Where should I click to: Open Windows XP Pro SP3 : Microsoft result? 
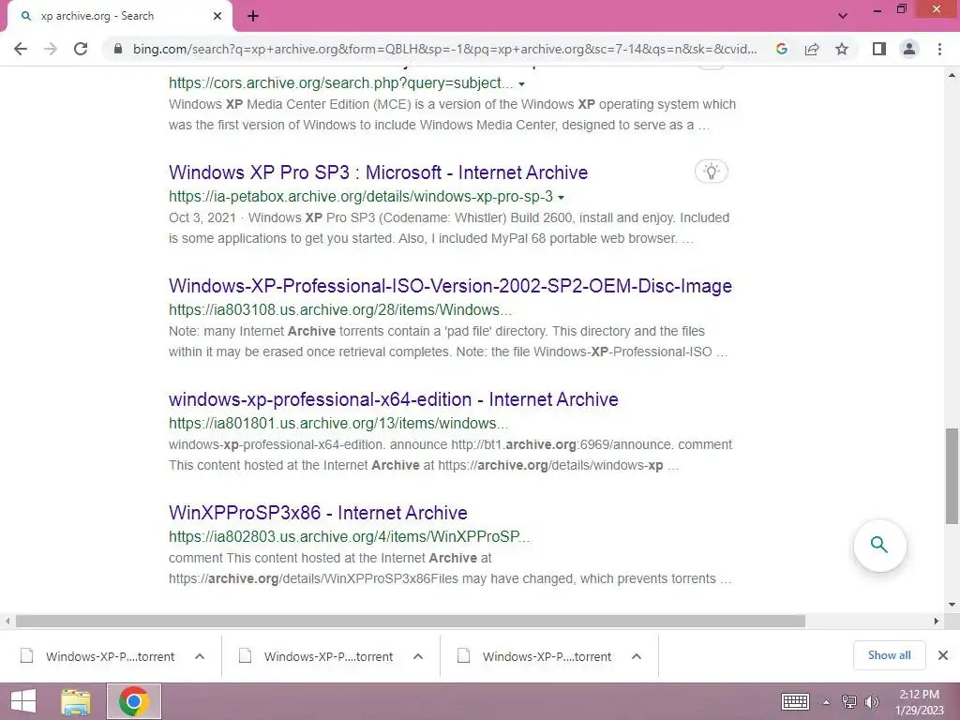pos(379,172)
